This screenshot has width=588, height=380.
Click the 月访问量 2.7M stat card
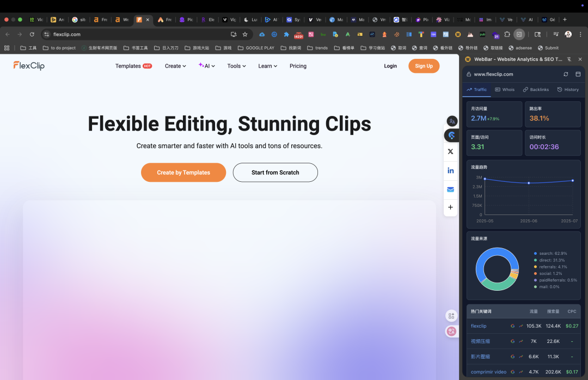click(494, 114)
